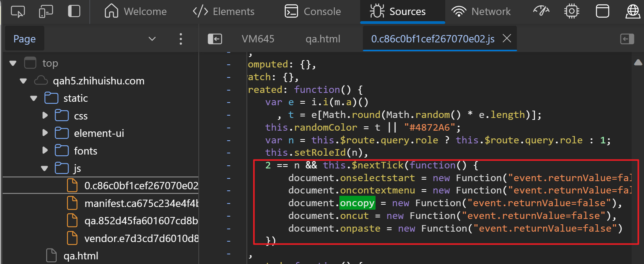Close the 0.c86c0bf1cef267070e02.js tab
The width and height of the screenshot is (644, 264).
point(507,38)
